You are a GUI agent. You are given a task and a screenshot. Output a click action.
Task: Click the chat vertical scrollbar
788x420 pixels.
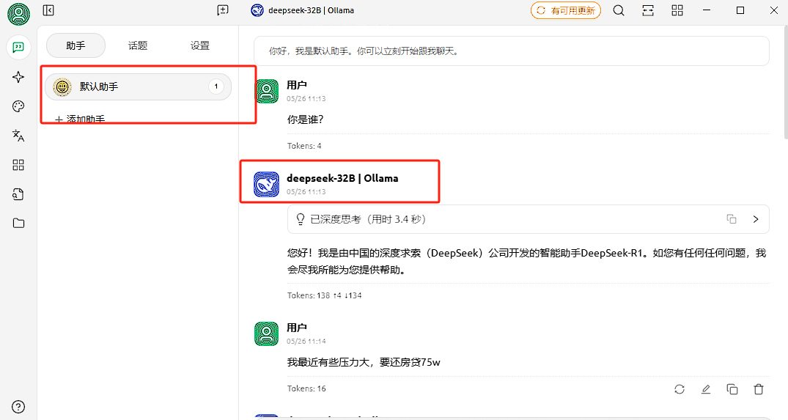785,83
